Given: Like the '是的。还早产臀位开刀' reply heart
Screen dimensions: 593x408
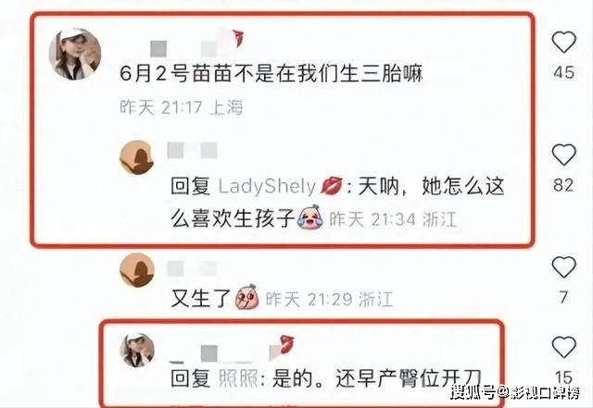Looking at the screenshot, I should (563, 347).
